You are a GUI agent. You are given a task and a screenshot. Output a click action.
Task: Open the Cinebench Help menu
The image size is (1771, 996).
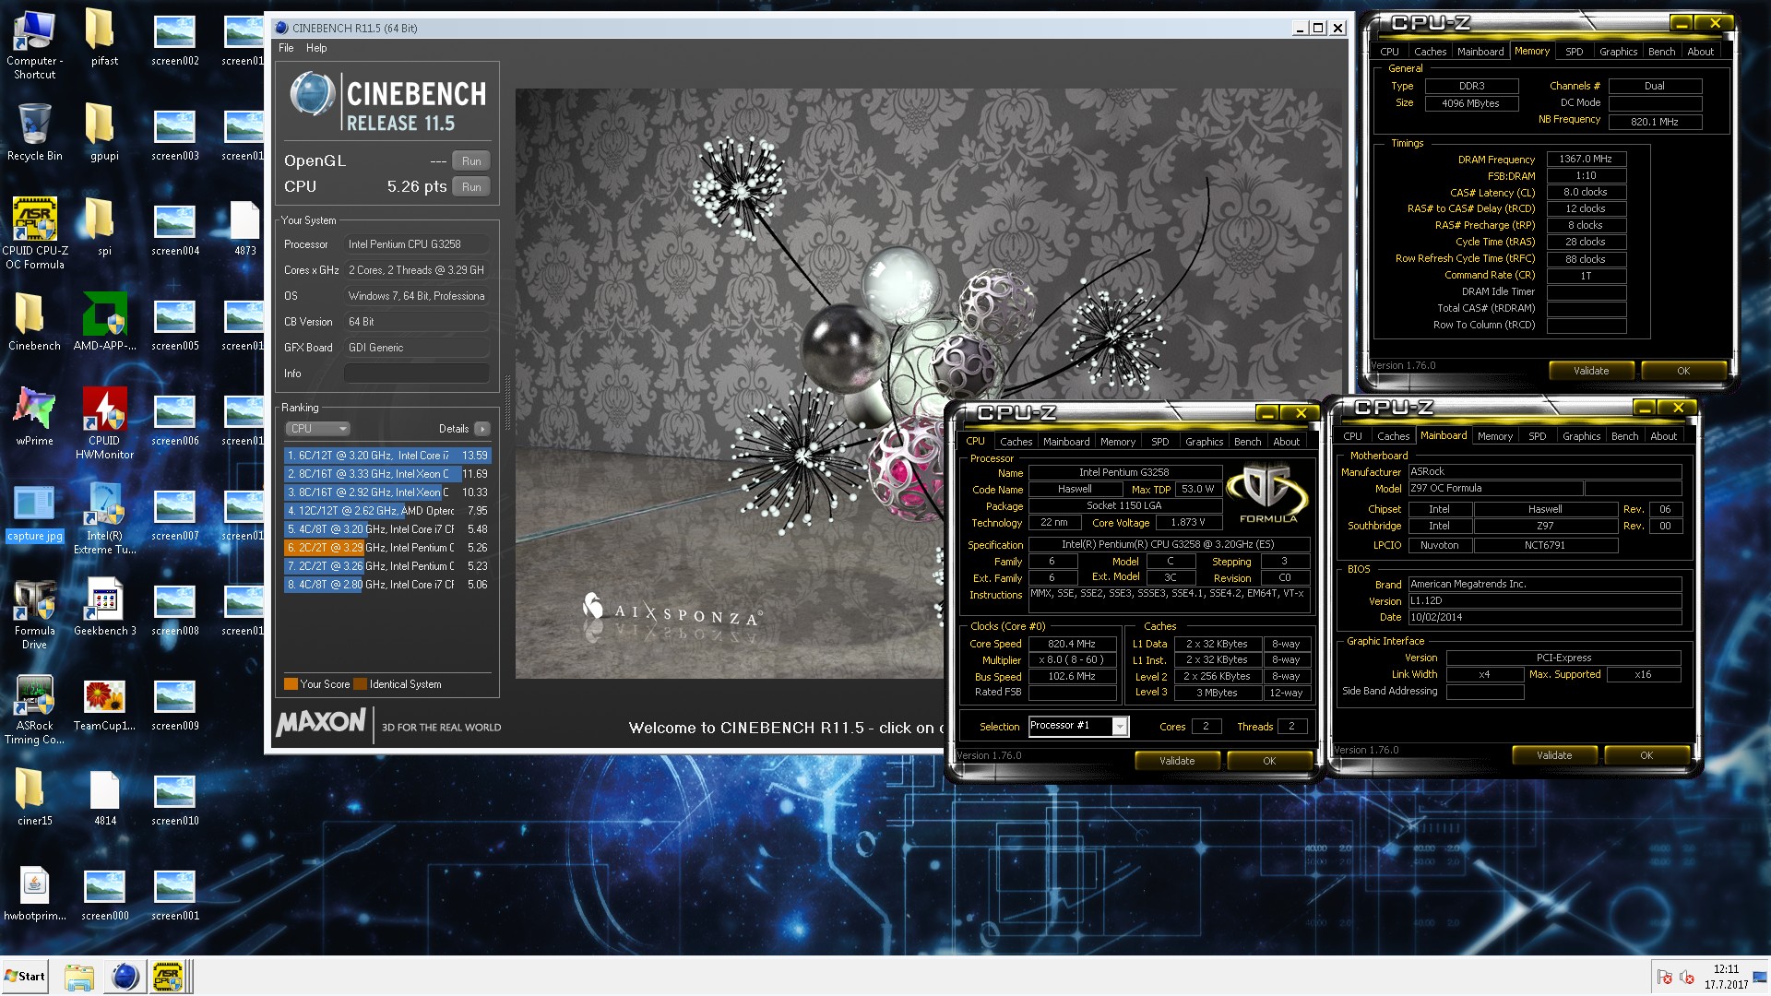(x=316, y=48)
